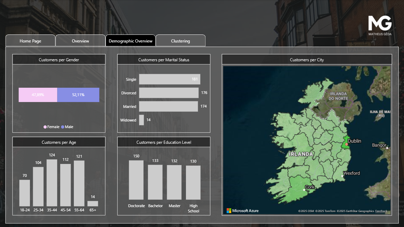The width and height of the screenshot is (404, 227).
Task: Select the Doctorate education bar
Action: (136, 180)
